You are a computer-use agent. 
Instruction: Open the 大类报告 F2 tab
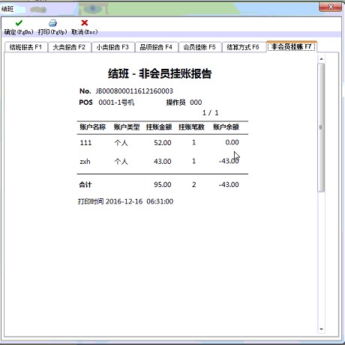tap(69, 47)
